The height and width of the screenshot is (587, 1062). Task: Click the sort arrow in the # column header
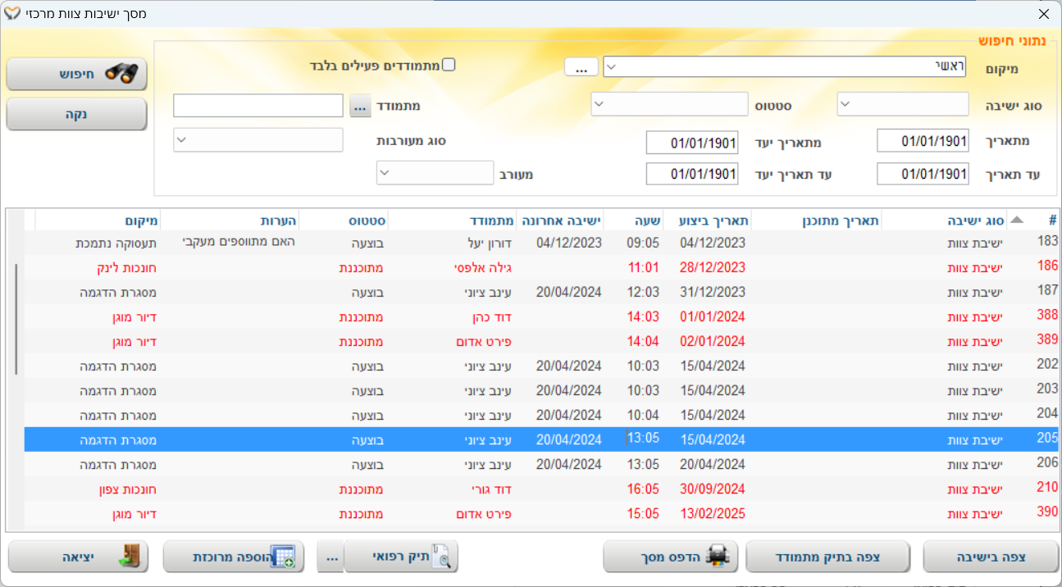1017,220
